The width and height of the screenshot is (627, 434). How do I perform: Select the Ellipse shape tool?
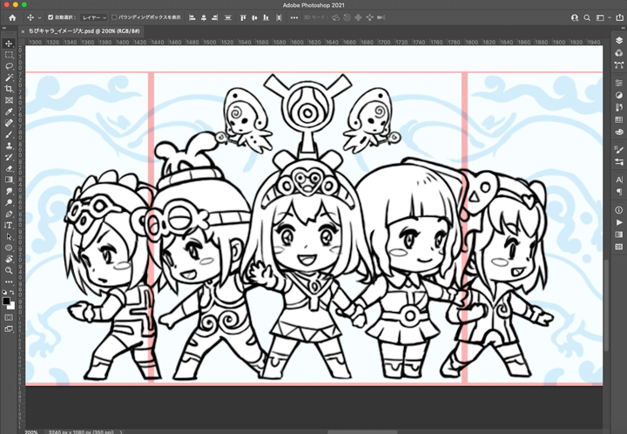[9, 248]
